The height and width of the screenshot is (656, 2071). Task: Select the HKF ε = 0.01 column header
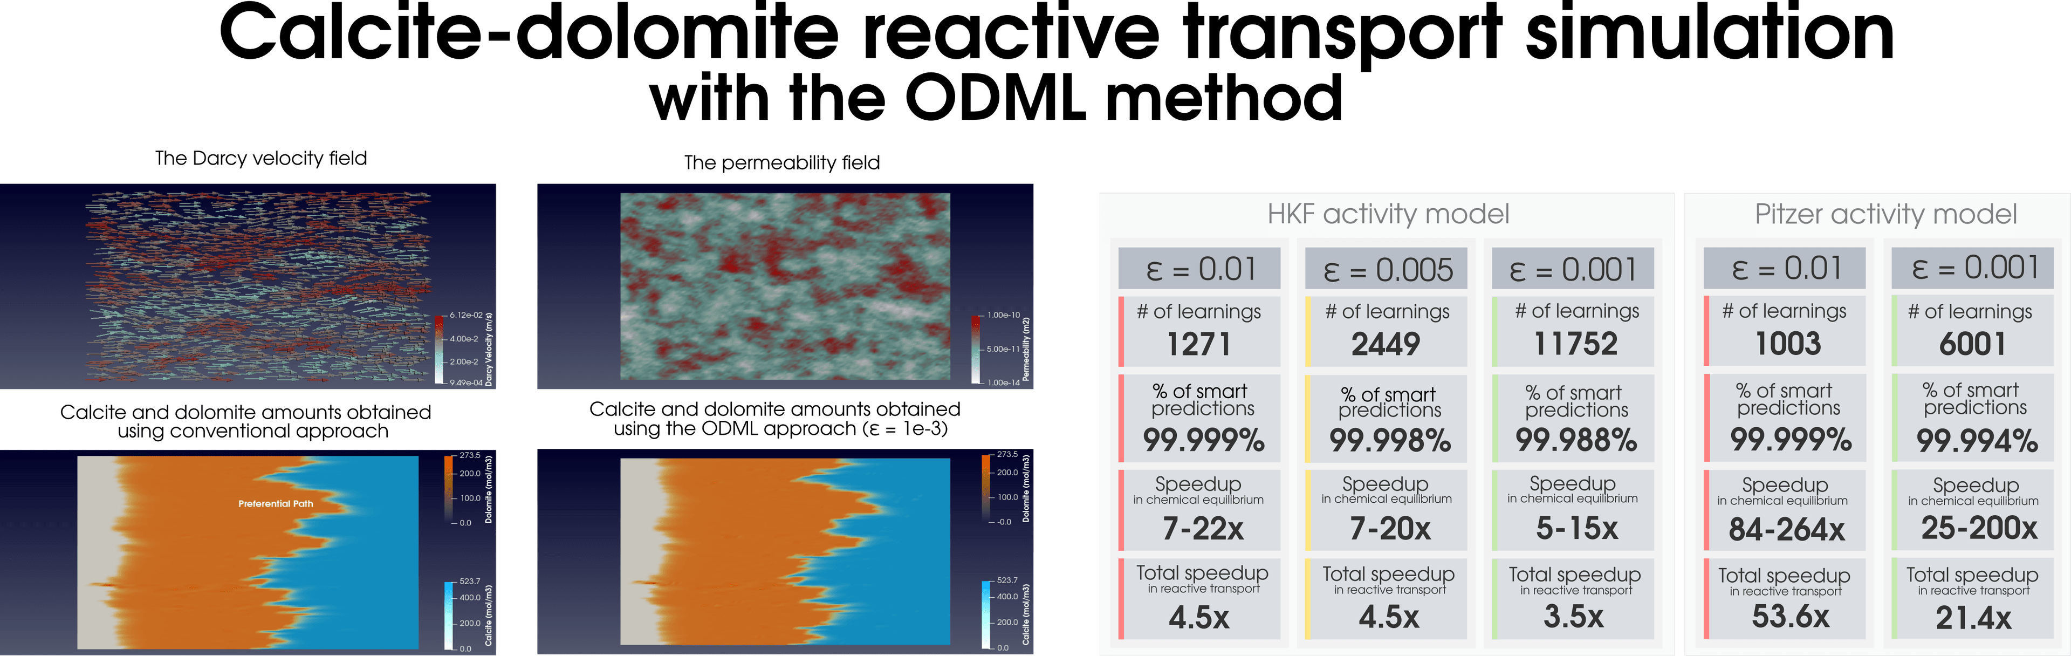point(1199,269)
